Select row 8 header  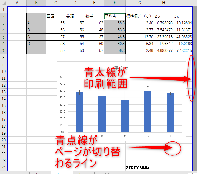[4, 58]
